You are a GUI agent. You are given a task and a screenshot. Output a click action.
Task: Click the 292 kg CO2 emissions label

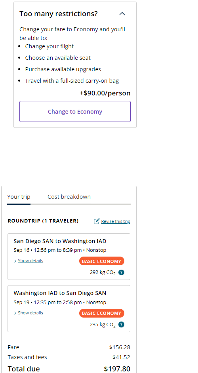103,272
